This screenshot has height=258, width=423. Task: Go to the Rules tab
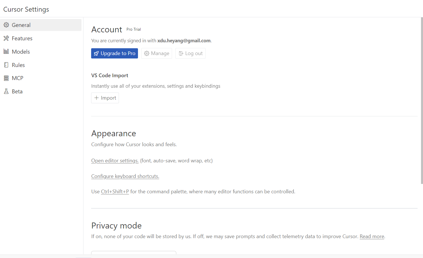[41, 65]
